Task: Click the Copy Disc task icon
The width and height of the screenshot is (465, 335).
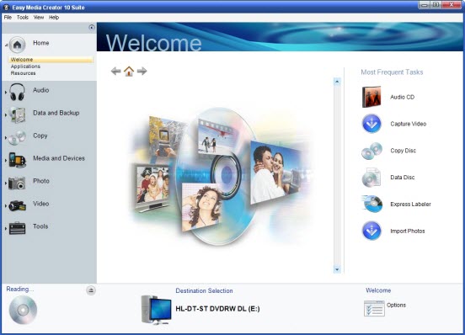Action: (371, 151)
